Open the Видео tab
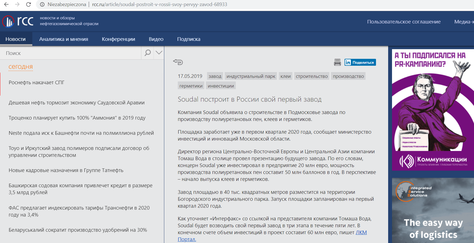 [156, 39]
